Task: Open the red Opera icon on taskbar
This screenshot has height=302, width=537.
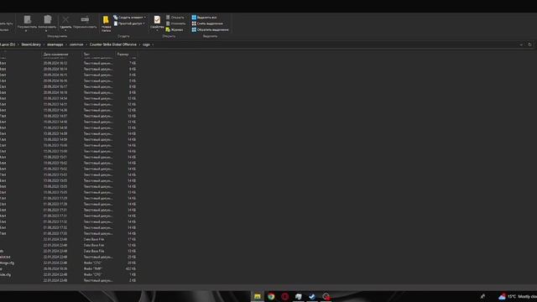Action: (x=284, y=296)
